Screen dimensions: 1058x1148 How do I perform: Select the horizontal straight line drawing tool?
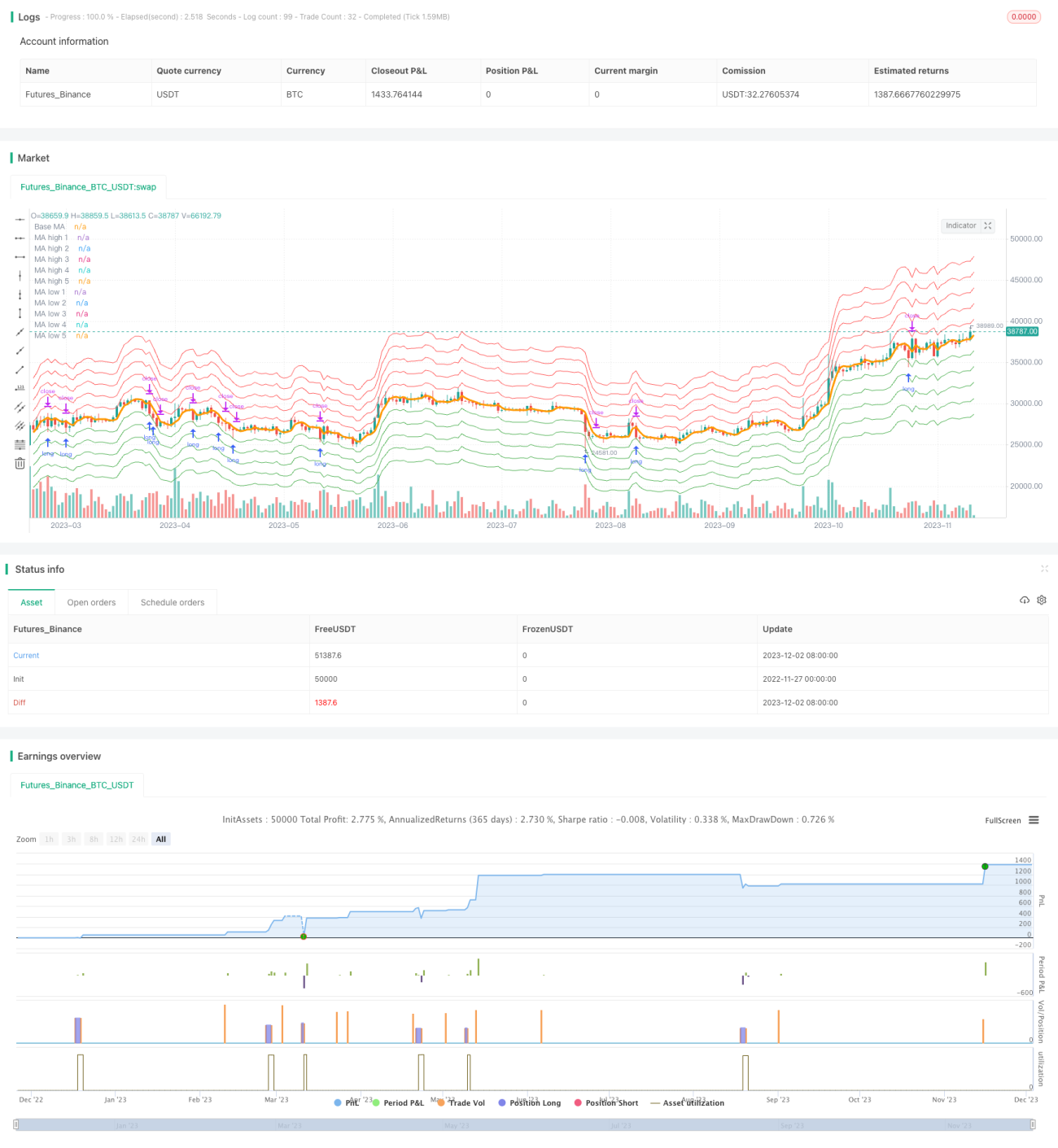[20, 220]
